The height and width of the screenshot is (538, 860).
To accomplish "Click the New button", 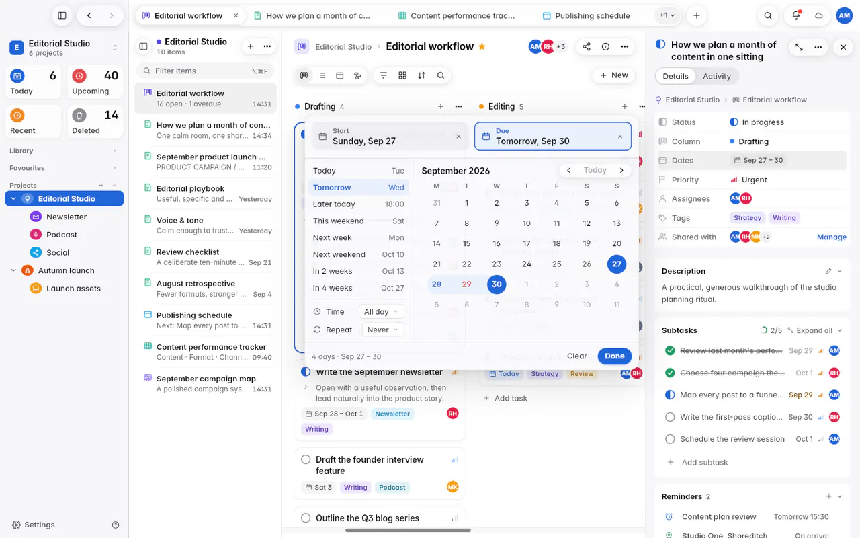I will point(614,75).
